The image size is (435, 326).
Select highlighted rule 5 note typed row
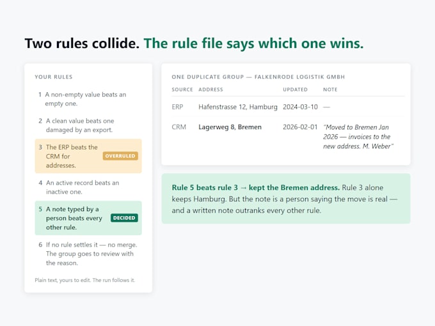88,218
